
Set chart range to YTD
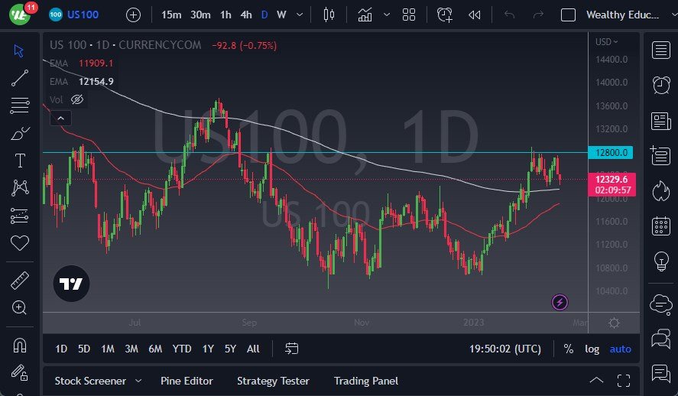[x=182, y=349]
